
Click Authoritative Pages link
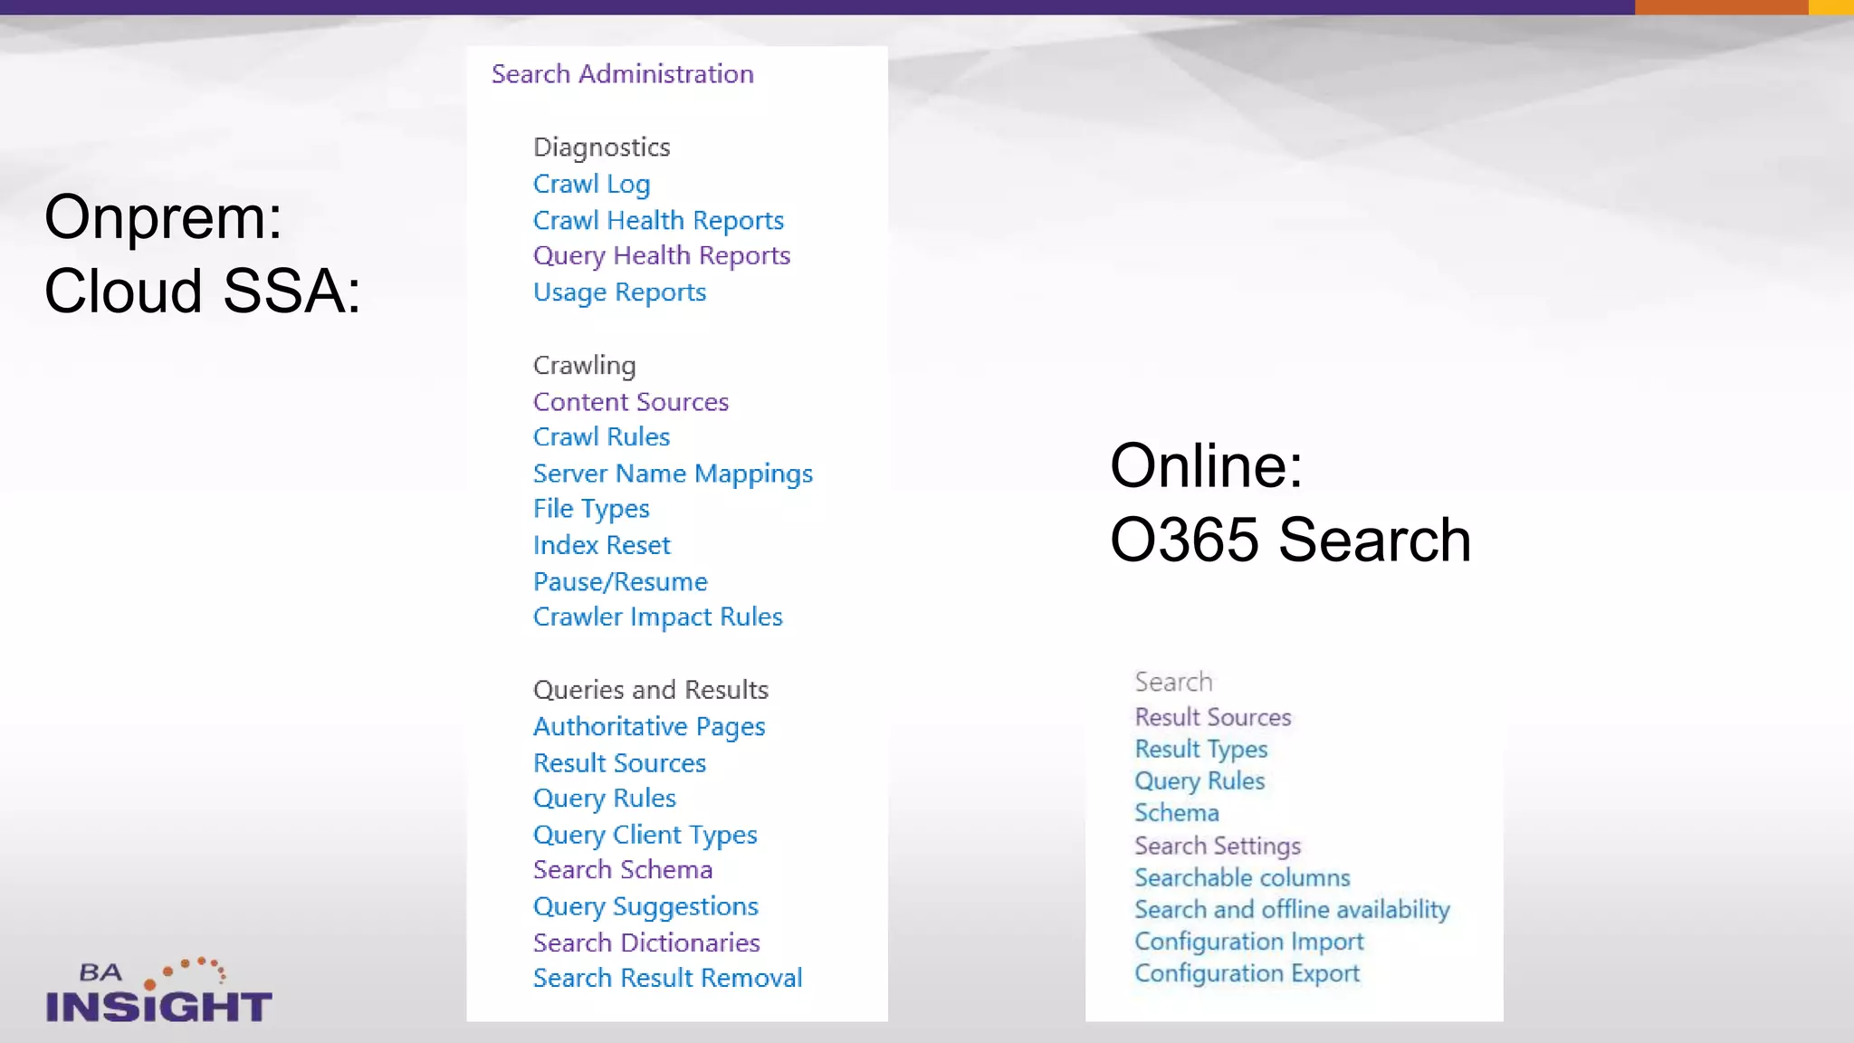(x=649, y=727)
